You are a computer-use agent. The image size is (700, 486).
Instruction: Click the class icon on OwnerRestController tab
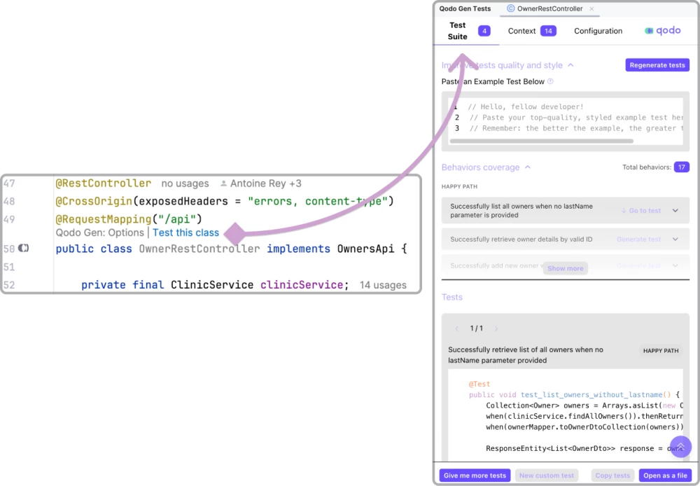[x=510, y=9]
